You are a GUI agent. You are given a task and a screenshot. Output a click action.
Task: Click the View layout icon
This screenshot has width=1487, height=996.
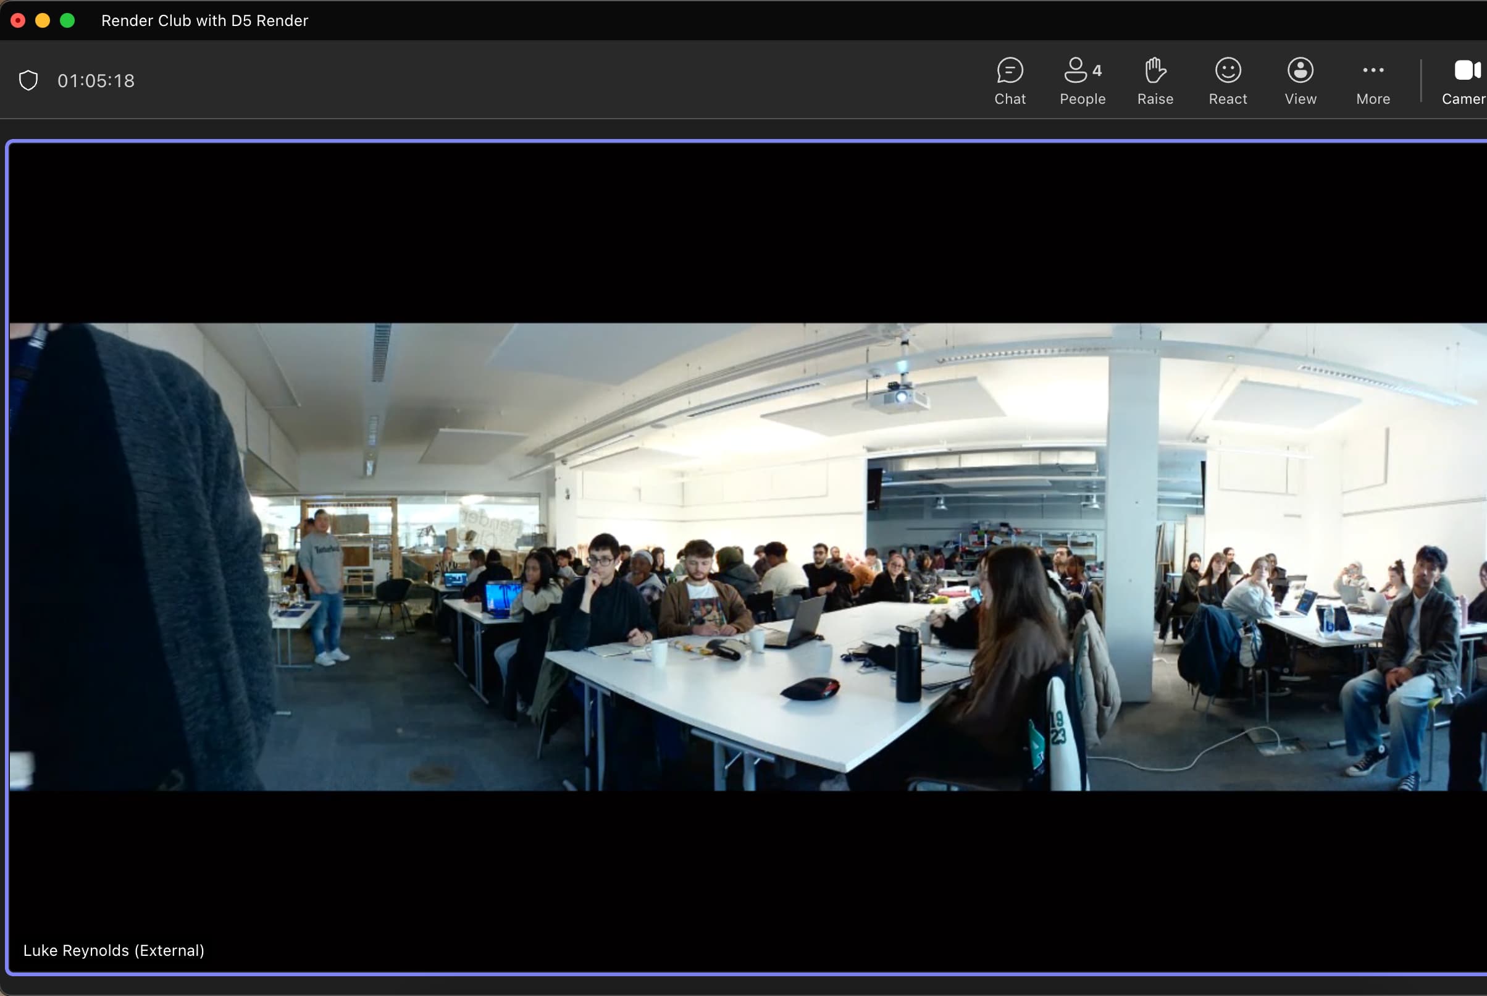point(1300,70)
